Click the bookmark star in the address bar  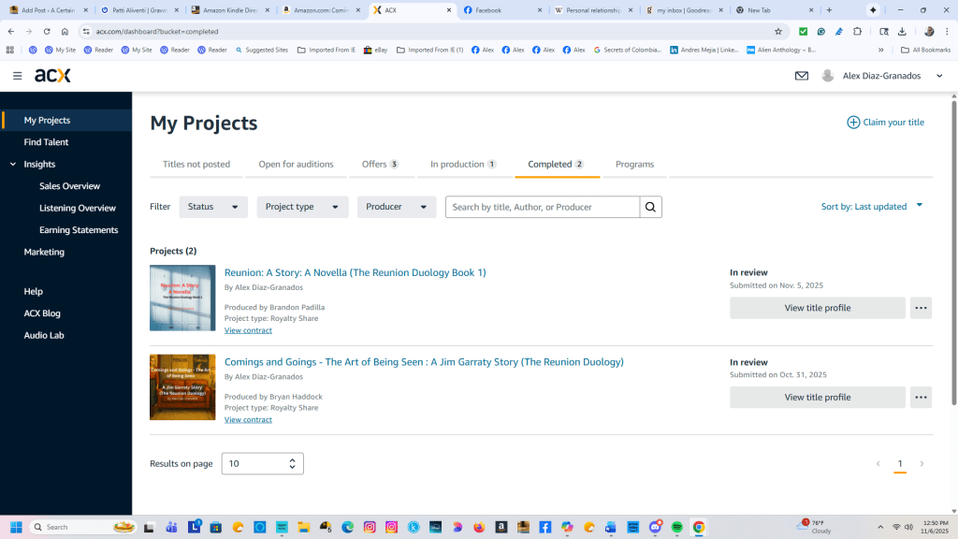click(777, 31)
